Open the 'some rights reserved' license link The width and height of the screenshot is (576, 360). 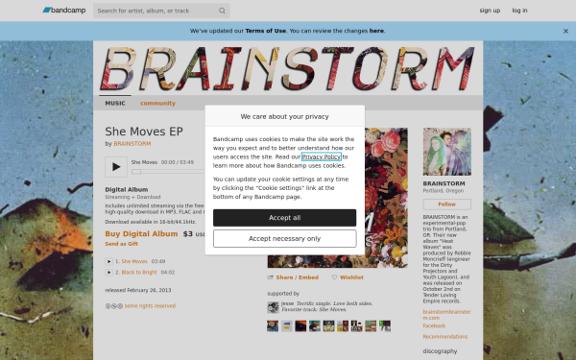pyautogui.click(x=150, y=305)
